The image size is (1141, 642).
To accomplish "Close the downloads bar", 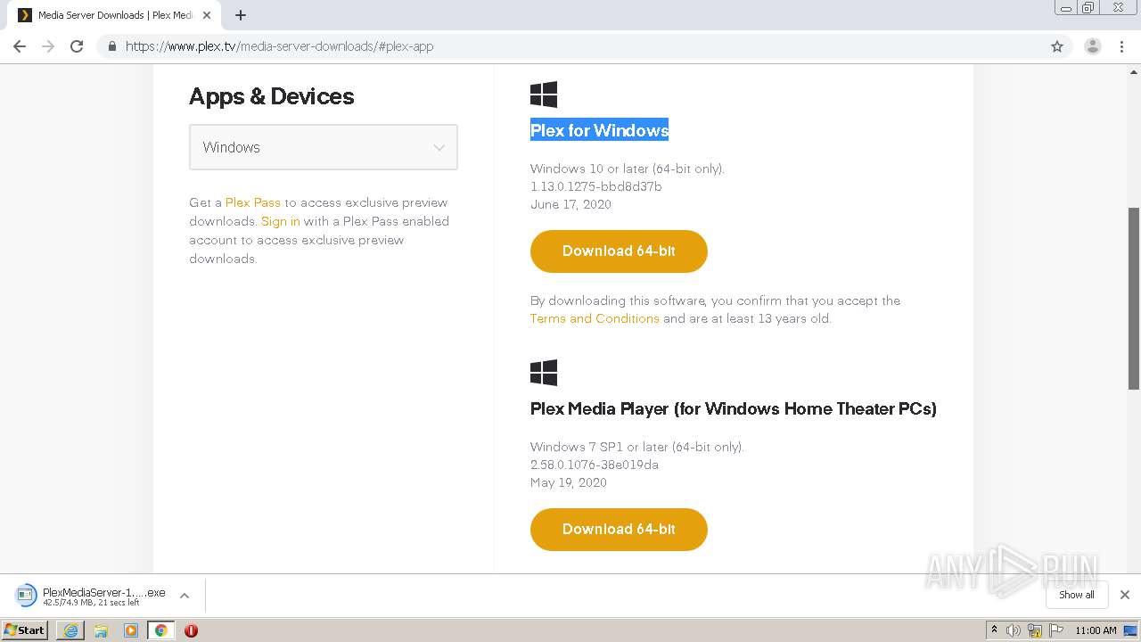I will (x=1125, y=595).
